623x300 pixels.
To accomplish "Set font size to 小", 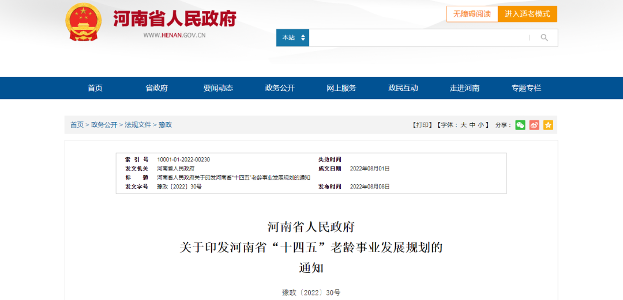I will [481, 125].
